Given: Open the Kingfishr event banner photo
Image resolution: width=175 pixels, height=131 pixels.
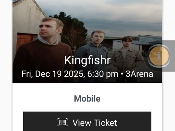Looking at the screenshot, I should [x=87, y=41].
